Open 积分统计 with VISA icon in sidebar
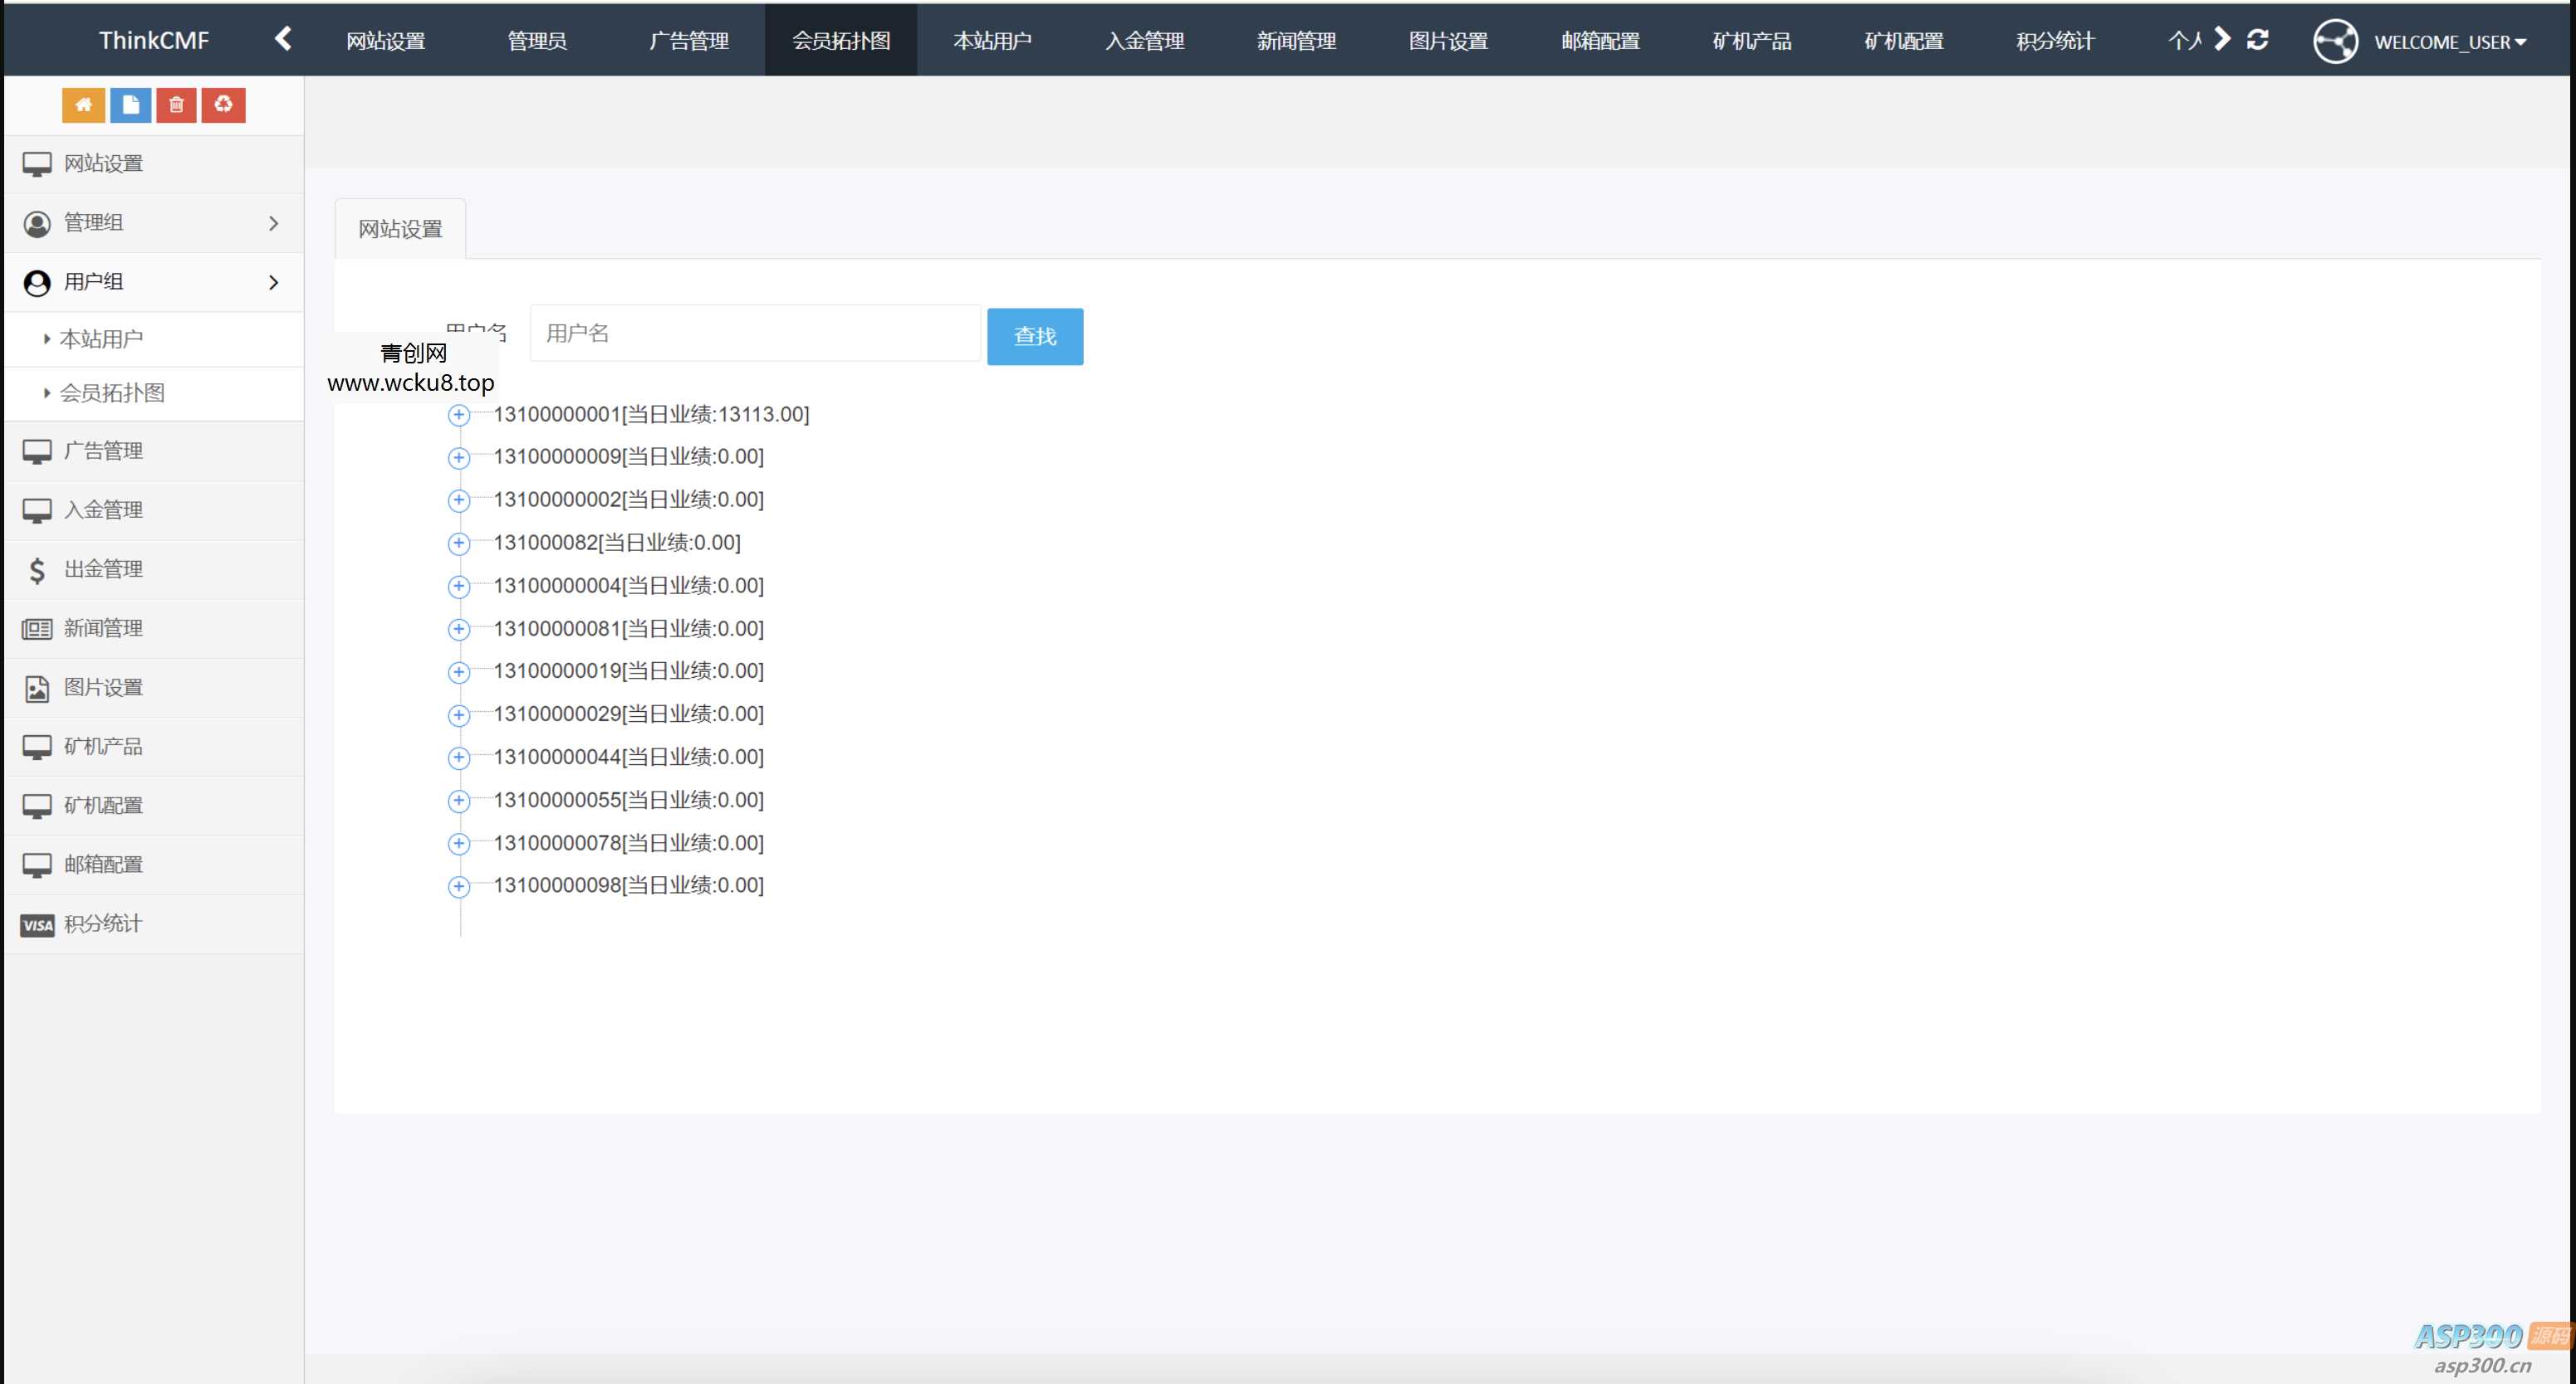The height and width of the screenshot is (1384, 2576). 102,924
